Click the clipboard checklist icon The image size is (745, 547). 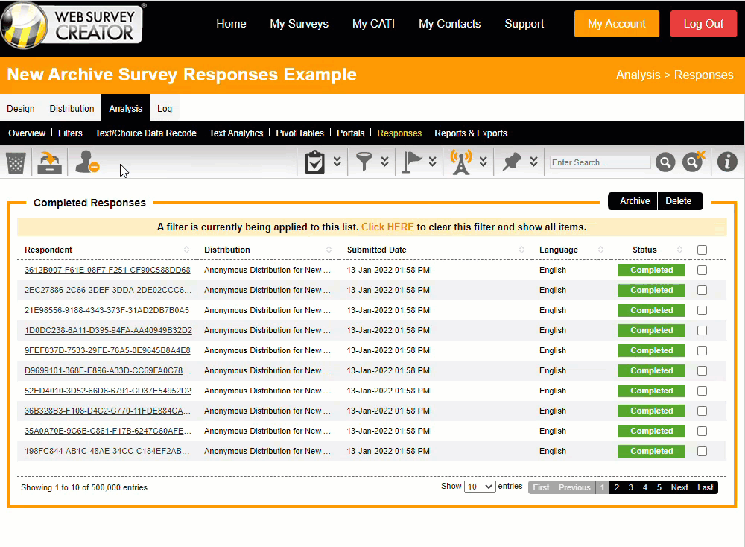coord(316,162)
